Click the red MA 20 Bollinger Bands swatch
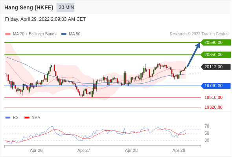 pos(8,34)
